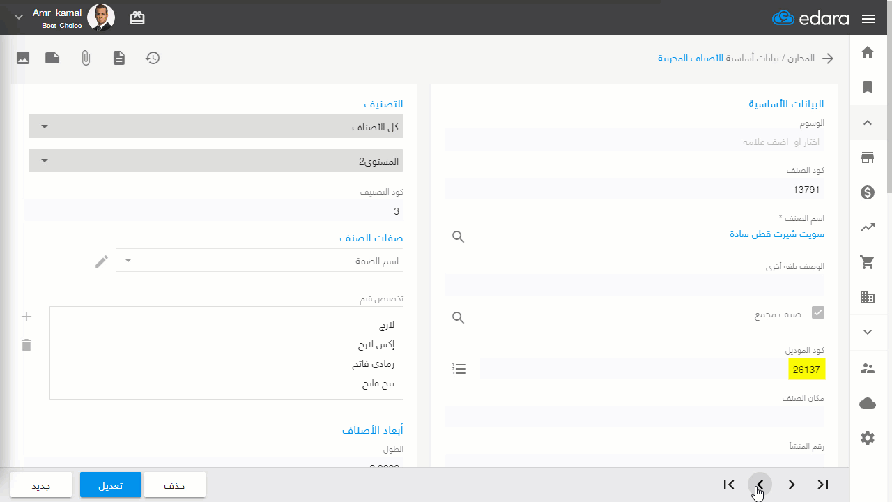Screen dimensions: 892x502
Task: Open the dollar finance sidebar icon
Action: [x=868, y=192]
